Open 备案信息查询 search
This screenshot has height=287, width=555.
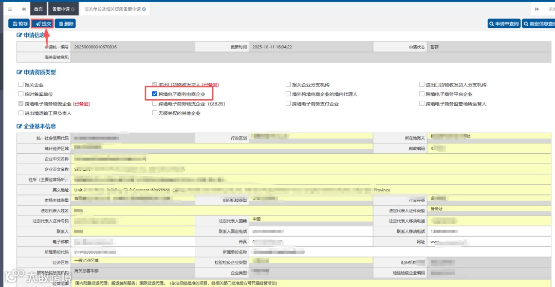coord(539,24)
